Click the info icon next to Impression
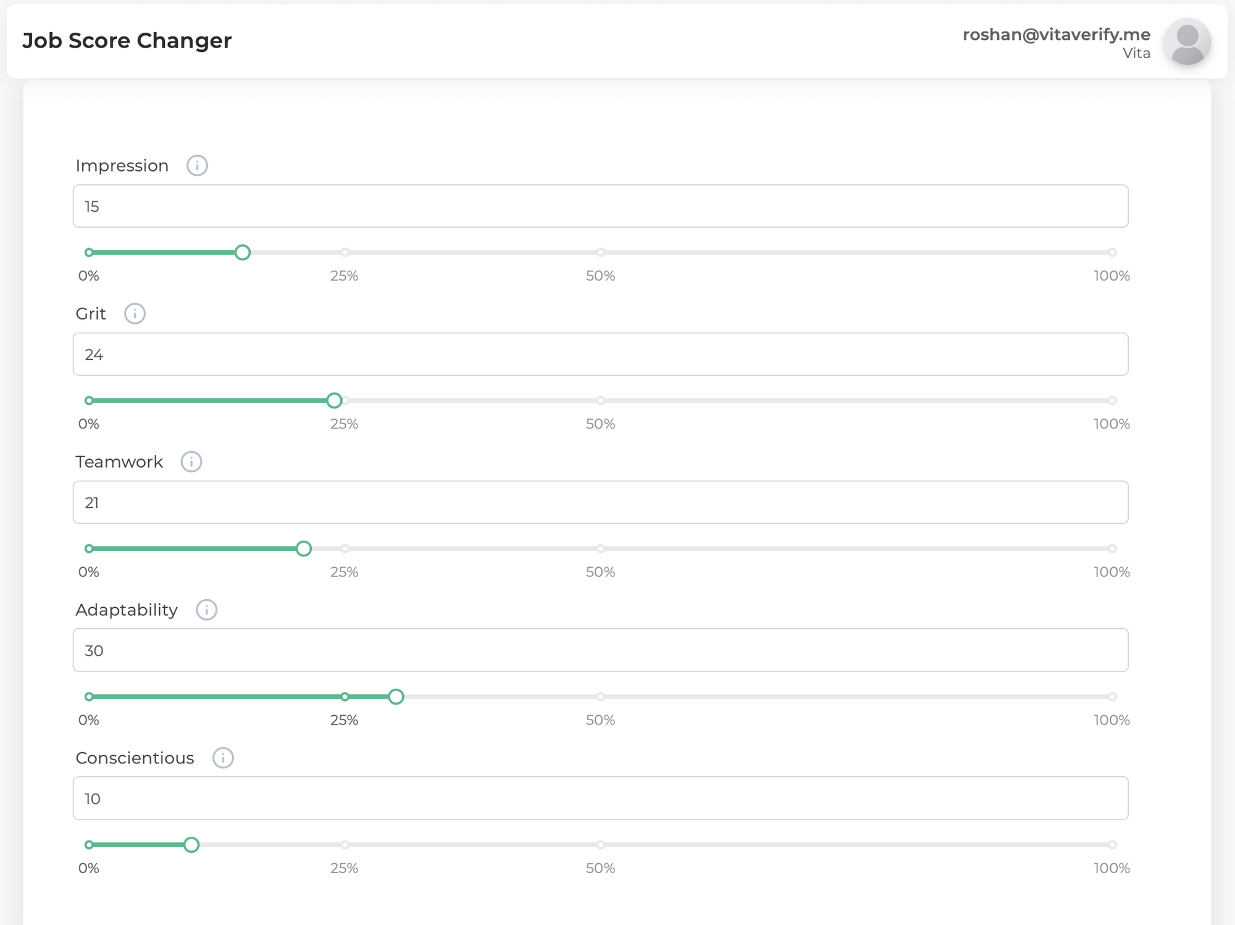 pos(197,165)
